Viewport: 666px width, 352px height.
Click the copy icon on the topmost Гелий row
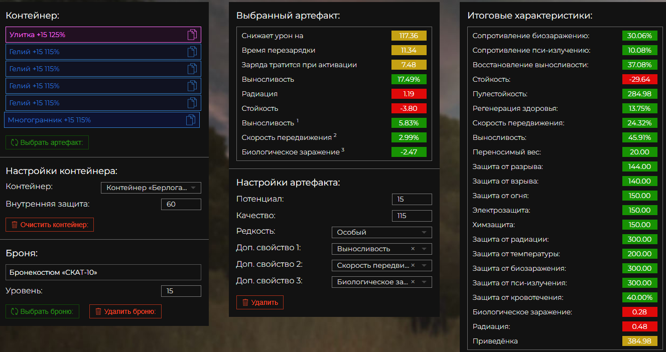click(x=192, y=52)
